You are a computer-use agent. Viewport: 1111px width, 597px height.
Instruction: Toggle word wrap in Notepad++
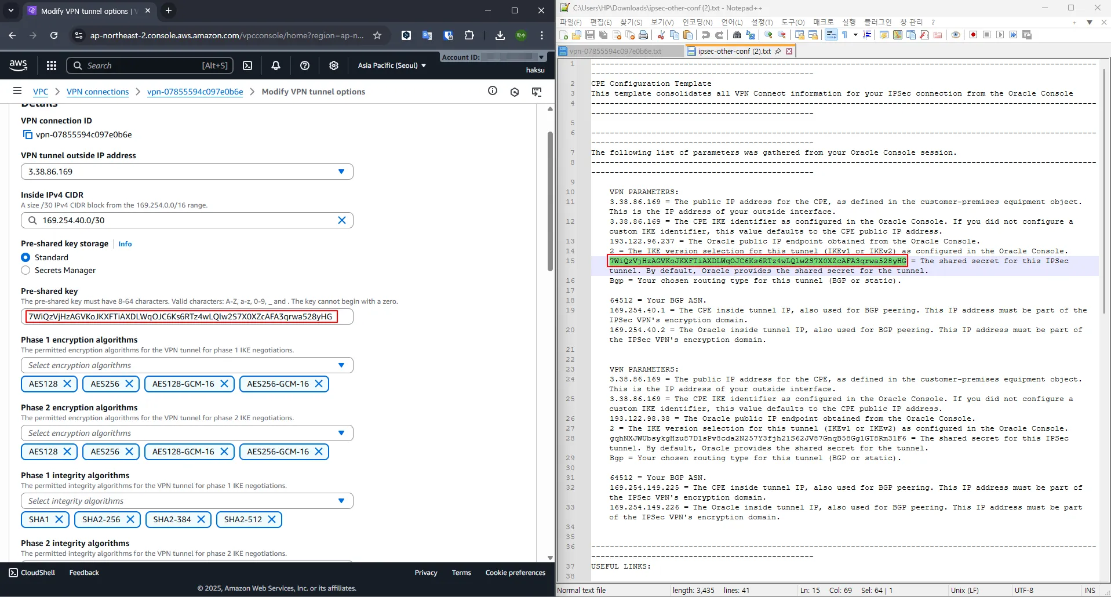click(x=831, y=35)
